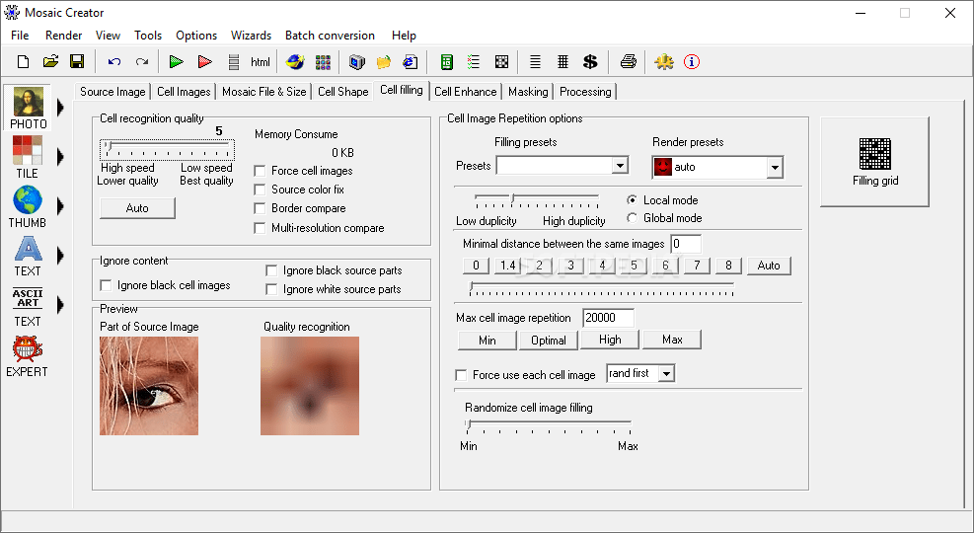
Task: Select the globe THUMB mode
Action: click(x=28, y=207)
